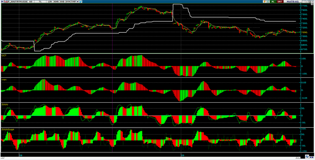Open the chart type icon beside the symbol
This screenshot has width=315, height=160.
(x=5, y=2)
